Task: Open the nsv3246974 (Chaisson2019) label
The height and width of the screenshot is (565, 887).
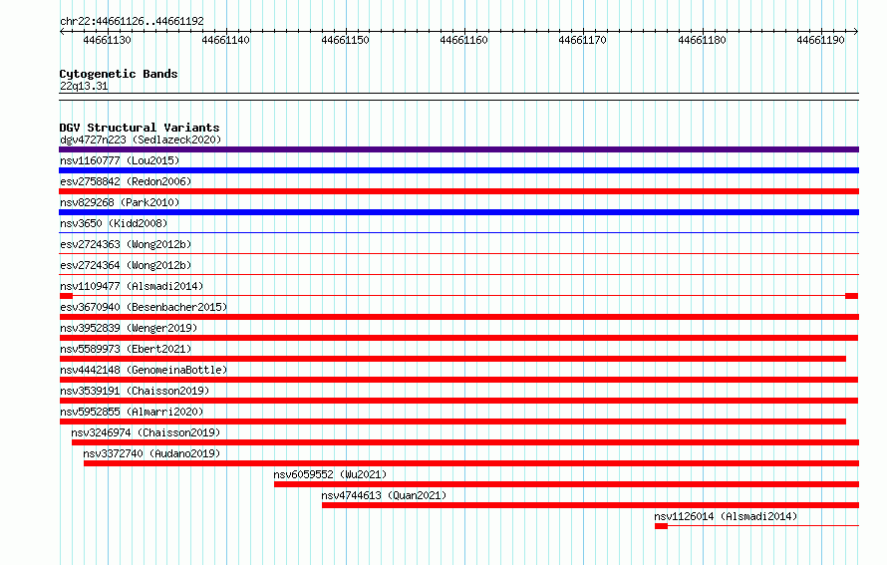Action: tap(146, 432)
